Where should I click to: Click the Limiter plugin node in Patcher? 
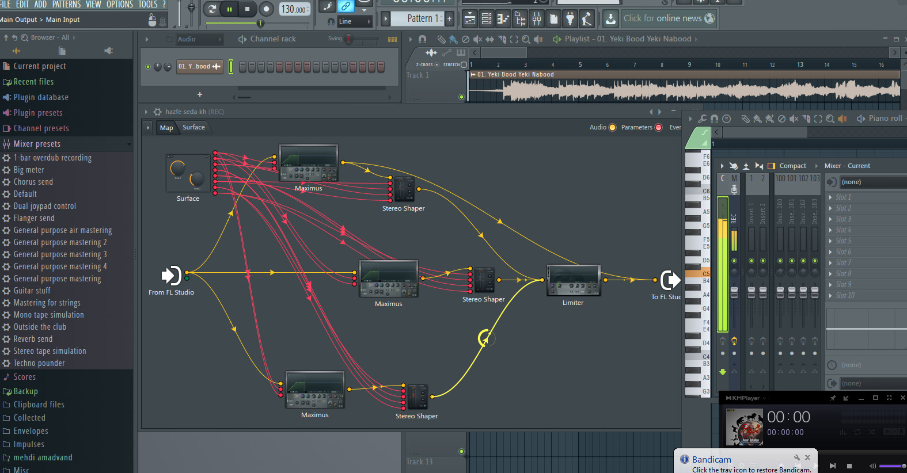click(x=573, y=281)
